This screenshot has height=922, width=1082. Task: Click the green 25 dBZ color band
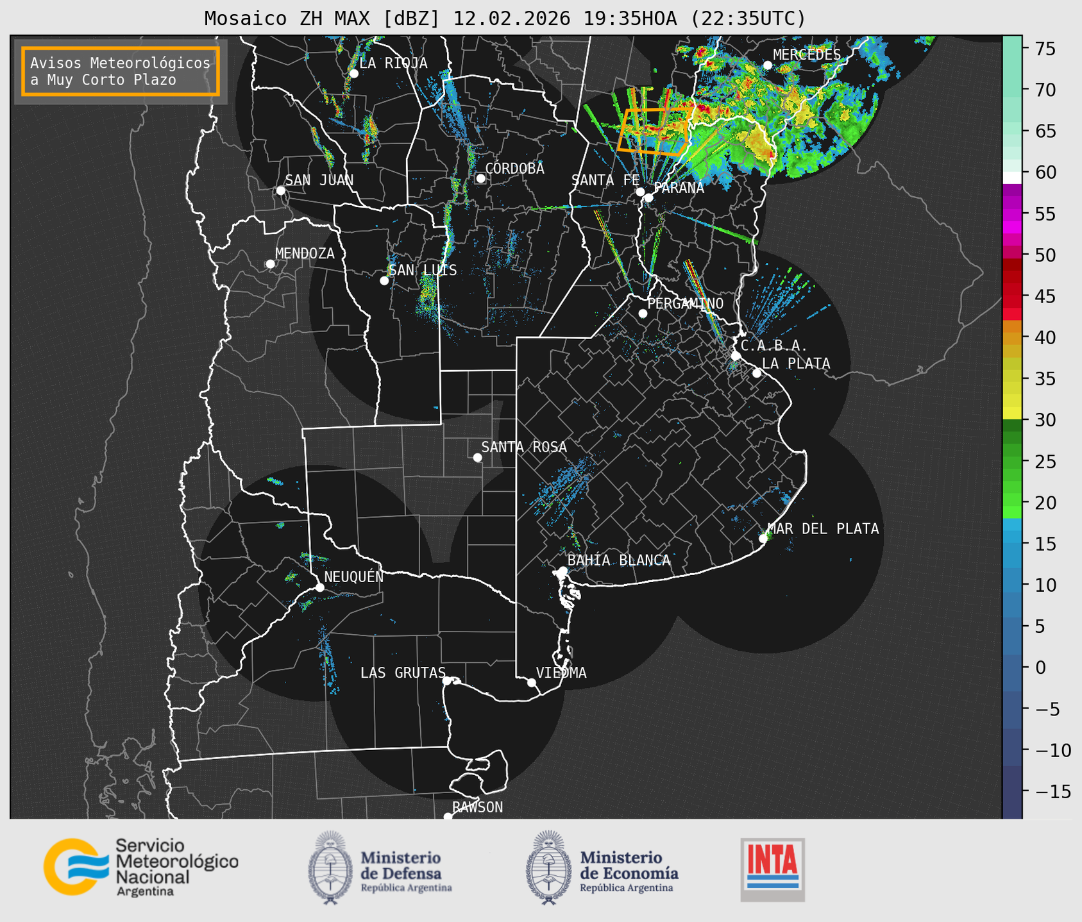[1011, 461]
